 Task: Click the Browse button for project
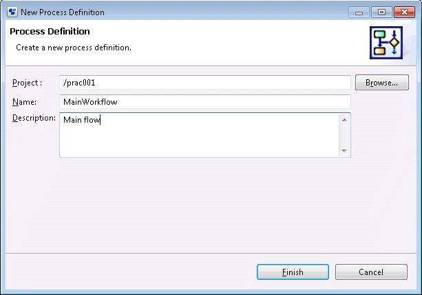click(381, 83)
